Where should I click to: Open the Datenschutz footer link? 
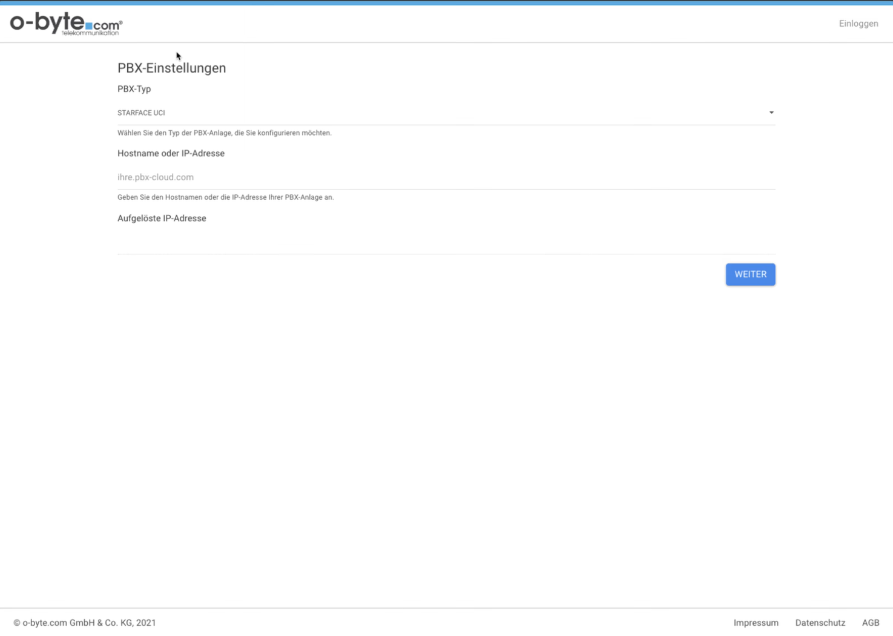(820, 623)
